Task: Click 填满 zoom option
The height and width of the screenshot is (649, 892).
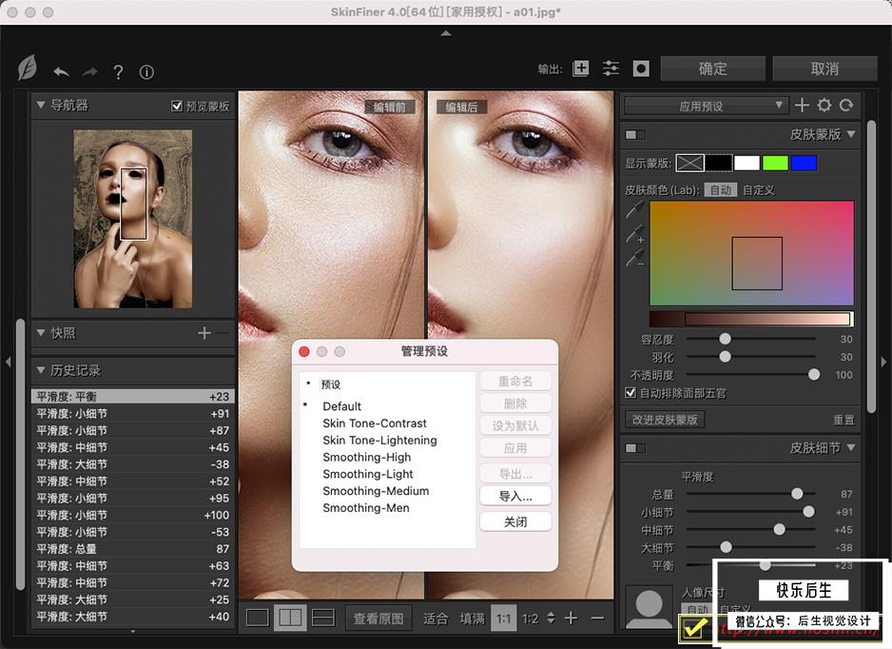Action: tap(473, 619)
